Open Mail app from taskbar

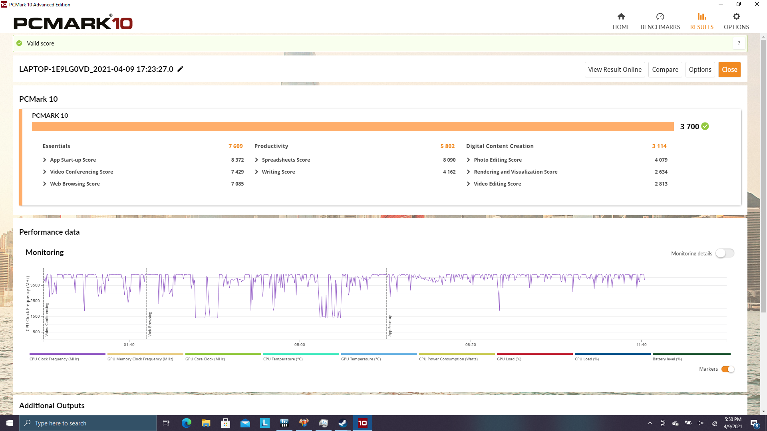[x=245, y=423]
